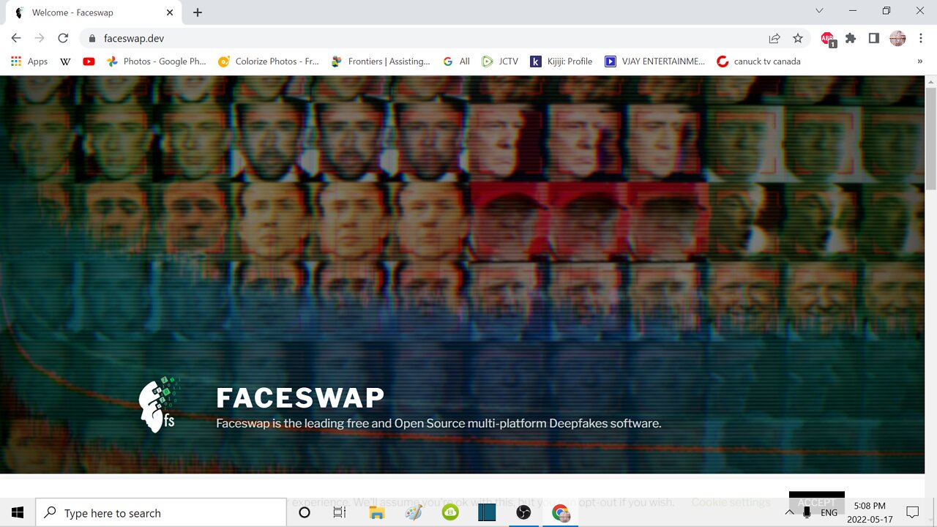
Task: Open the Google All bookmark
Action: click(457, 61)
